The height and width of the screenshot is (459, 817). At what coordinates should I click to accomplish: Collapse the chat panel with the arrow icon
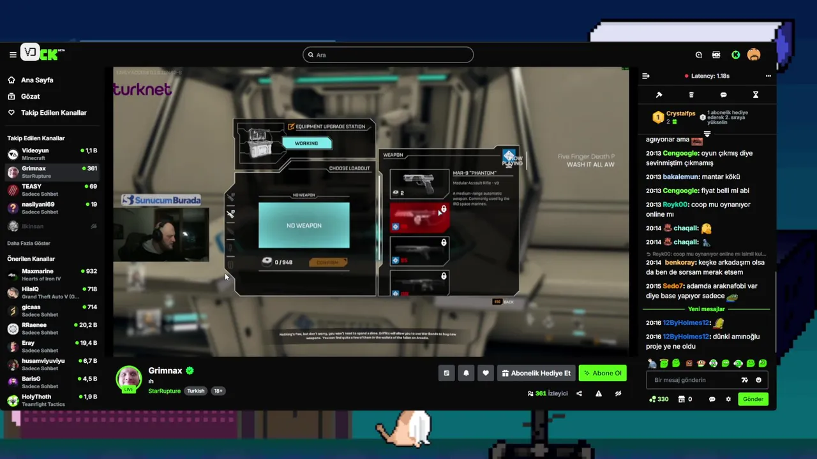point(645,76)
